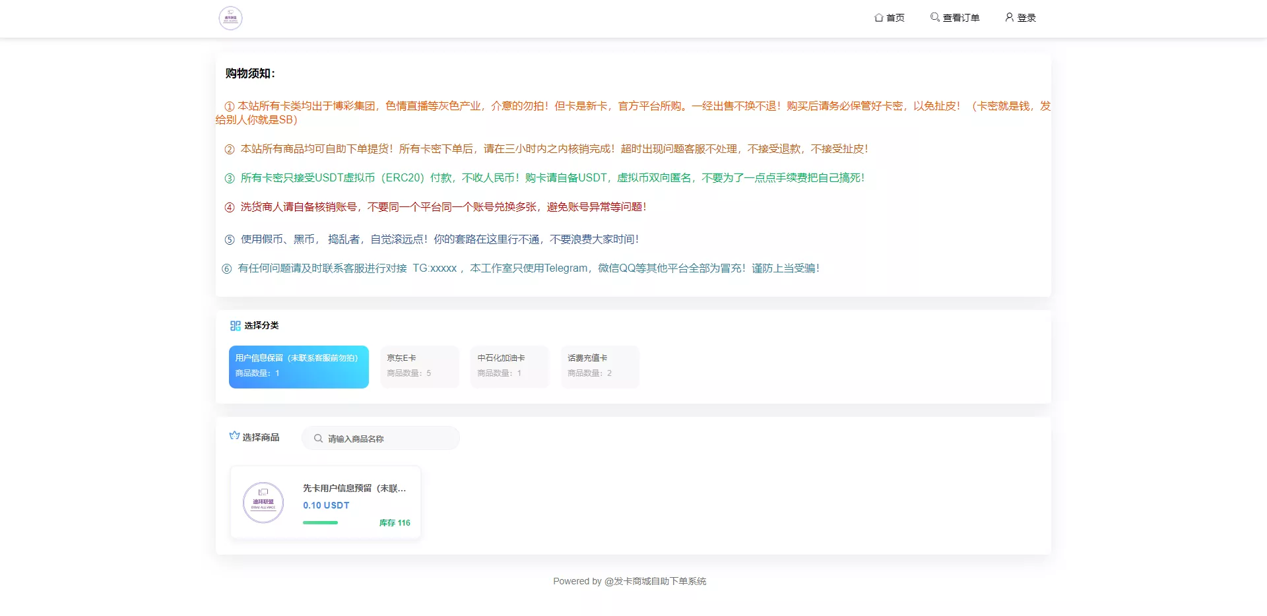The image size is (1267, 616).
Task: Click the circular logo thumbnail on the product card
Action: (263, 502)
